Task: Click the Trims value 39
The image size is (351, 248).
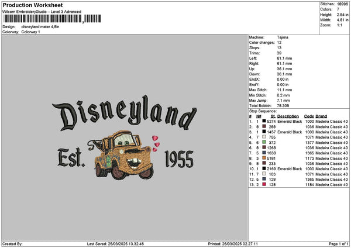Action: point(279,53)
